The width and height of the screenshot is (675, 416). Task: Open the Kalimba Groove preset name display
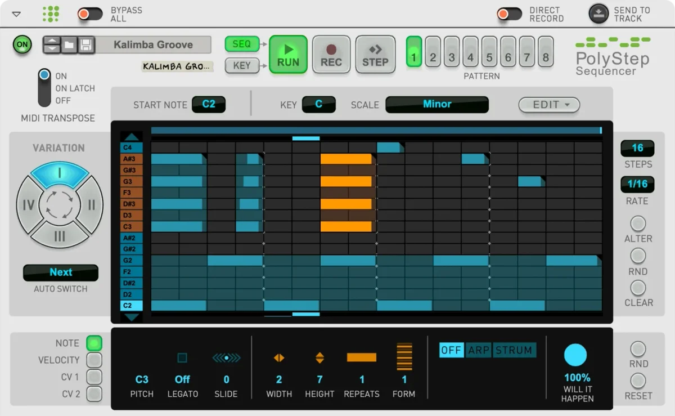153,44
